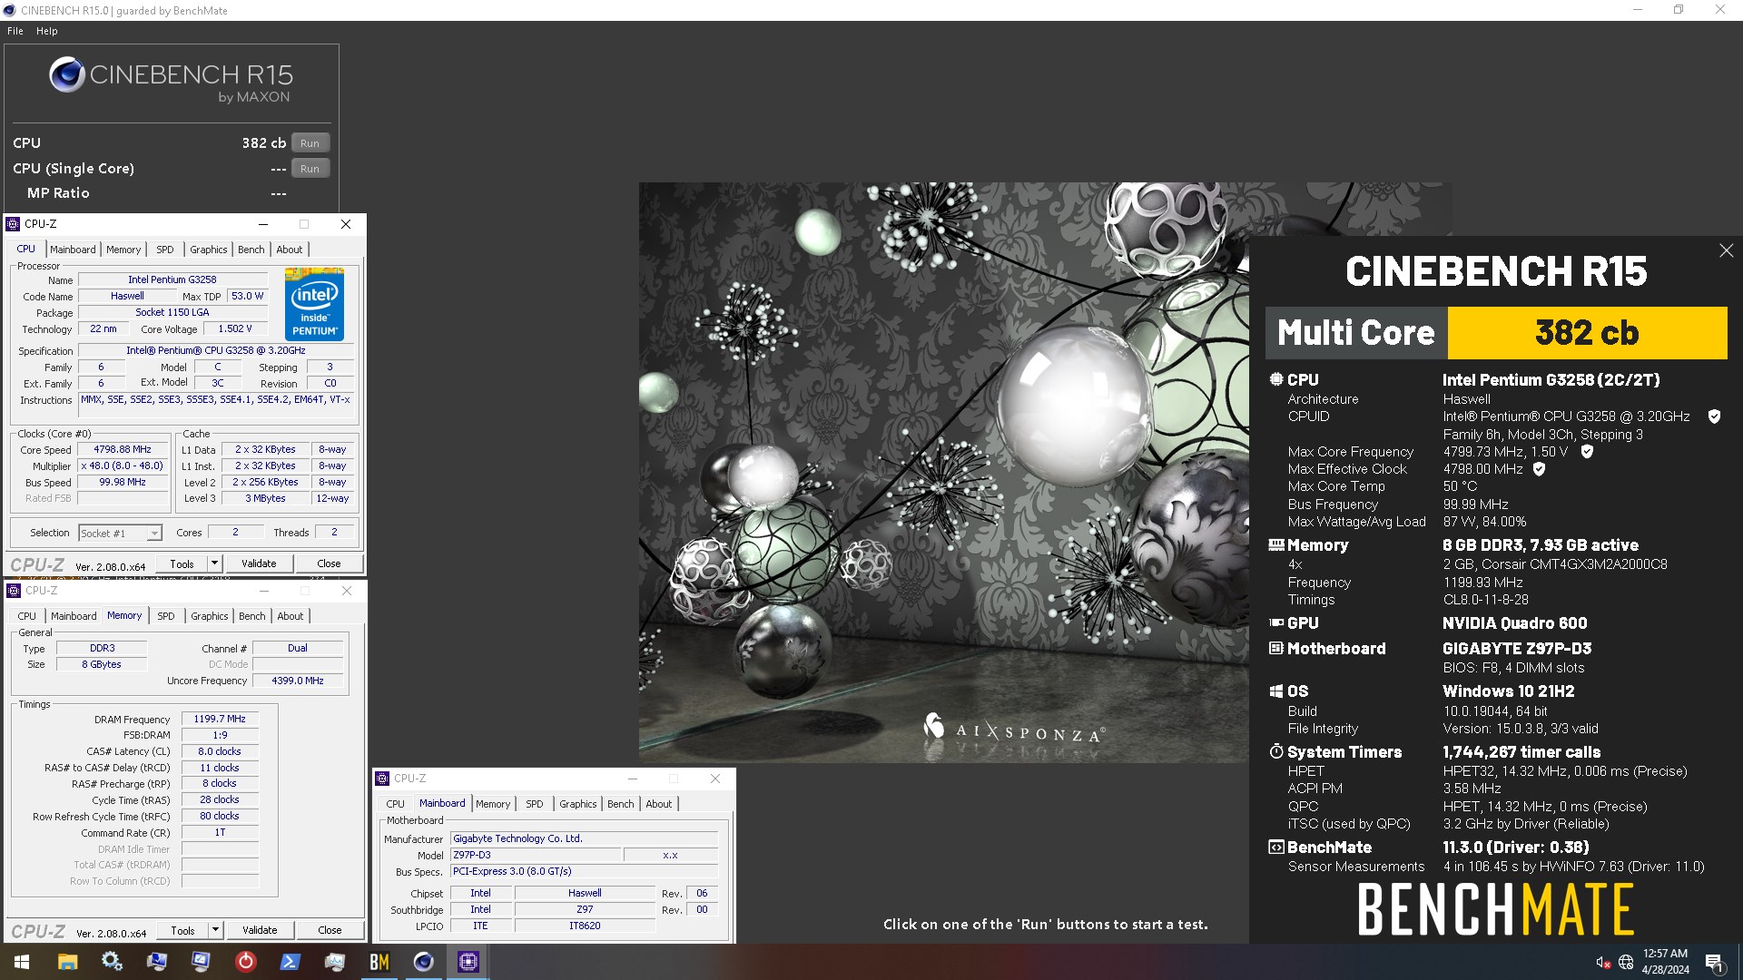Run the multi-core CPU test

pos(310,143)
